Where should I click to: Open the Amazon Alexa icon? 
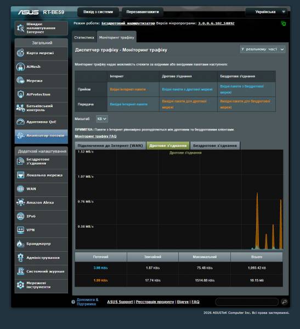click(21, 202)
